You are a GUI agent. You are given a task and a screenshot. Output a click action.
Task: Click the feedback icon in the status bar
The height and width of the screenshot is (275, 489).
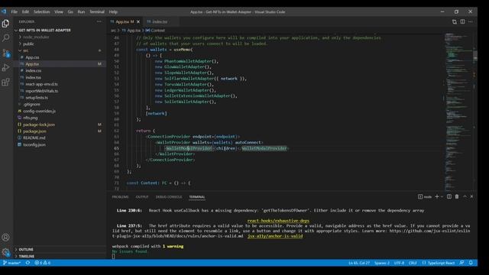[461, 263]
